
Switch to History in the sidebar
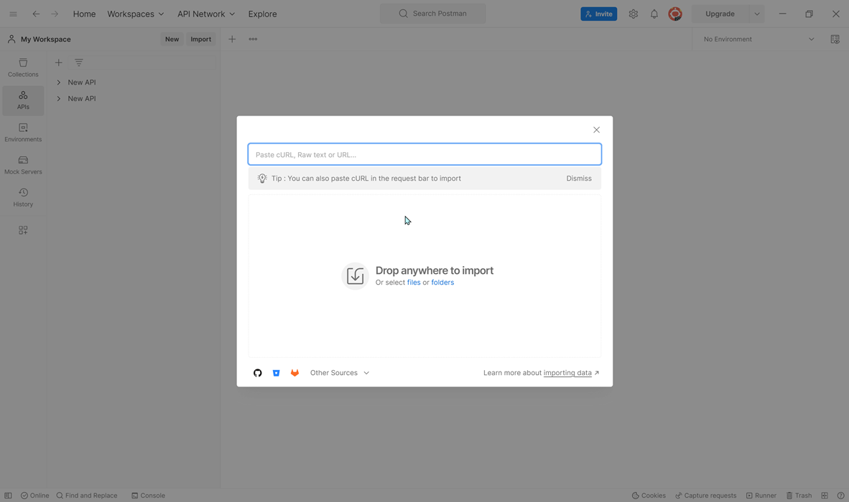(23, 197)
